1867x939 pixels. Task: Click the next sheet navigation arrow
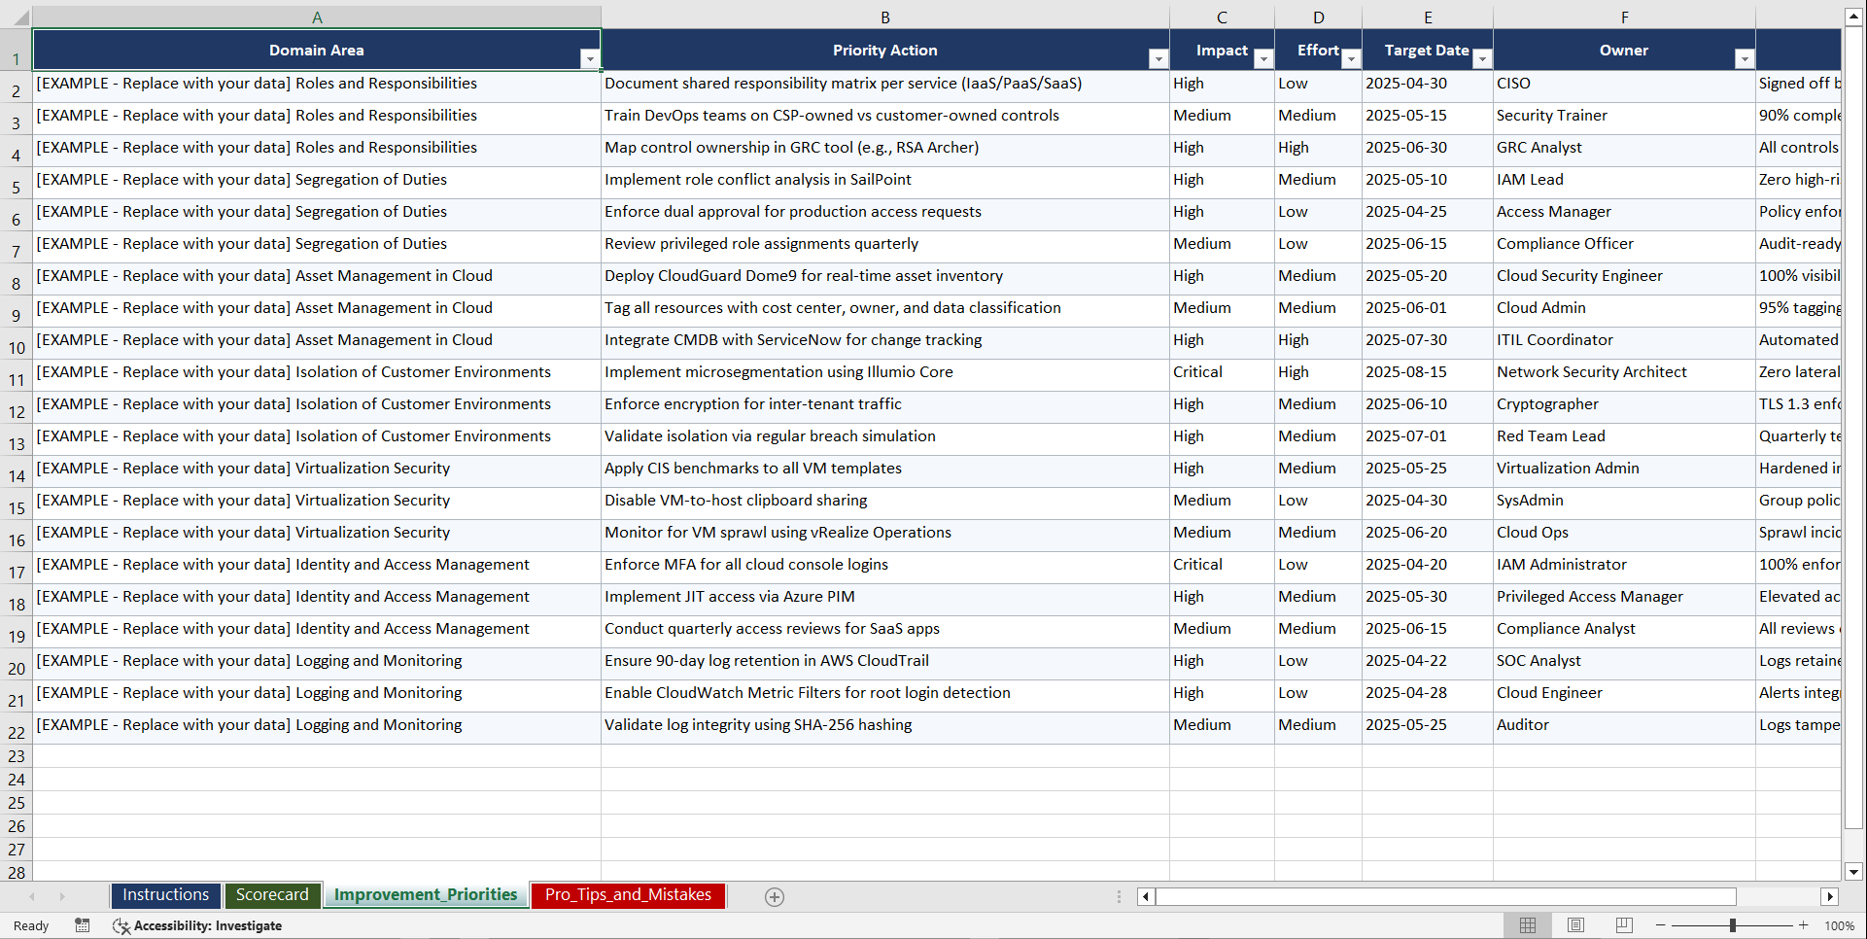click(x=62, y=896)
